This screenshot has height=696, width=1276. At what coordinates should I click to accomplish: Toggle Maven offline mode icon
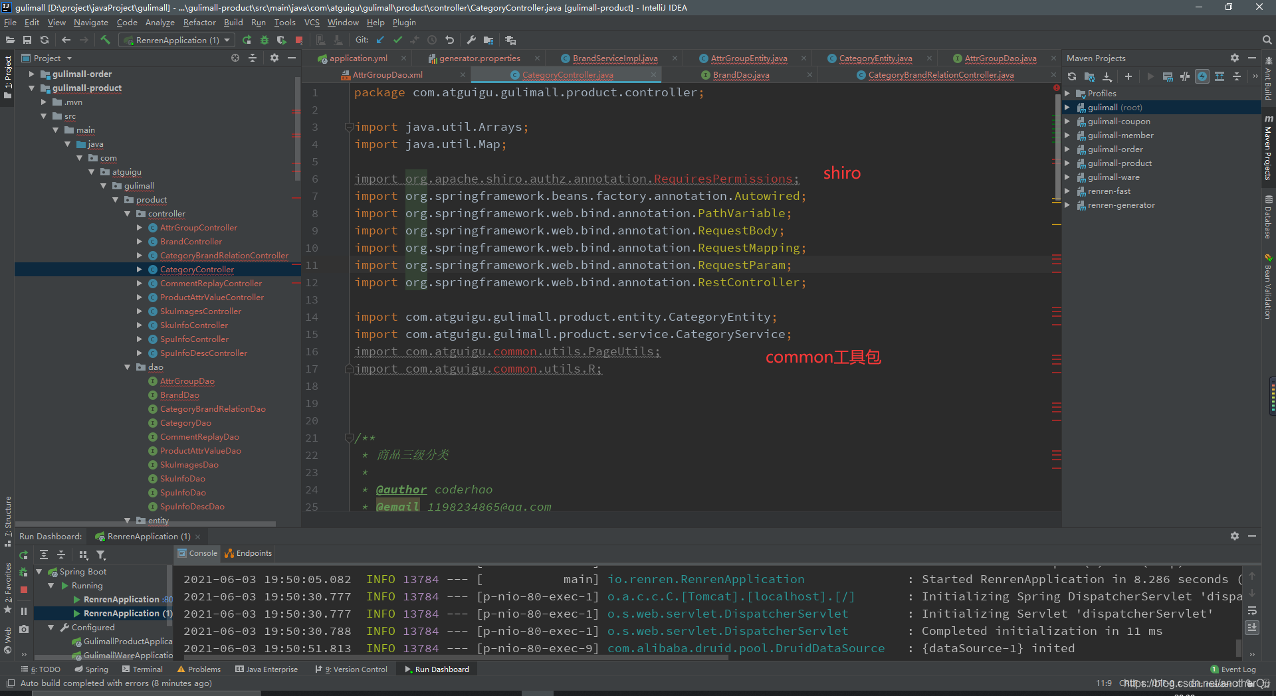coord(1185,76)
